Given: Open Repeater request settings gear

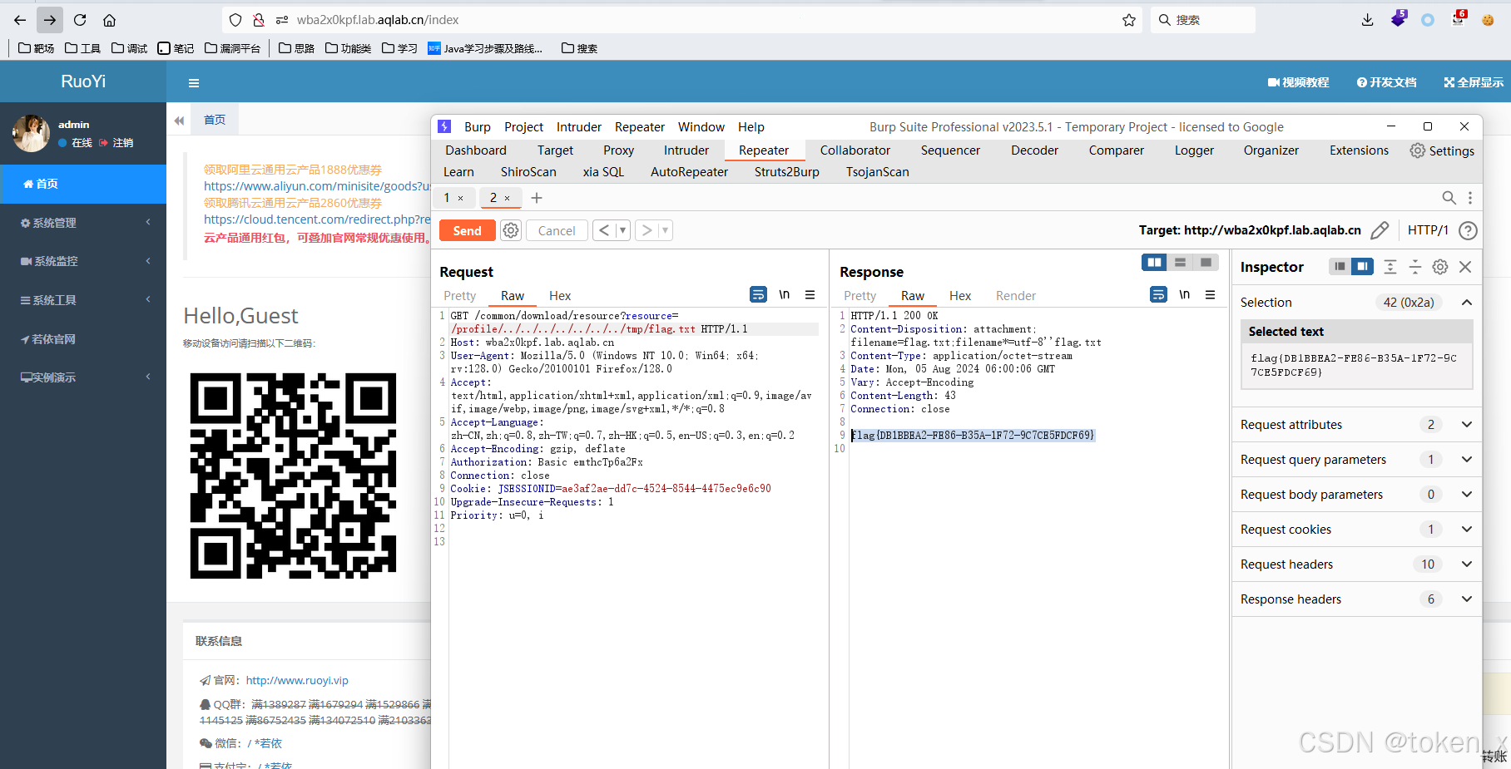Looking at the screenshot, I should tap(511, 230).
